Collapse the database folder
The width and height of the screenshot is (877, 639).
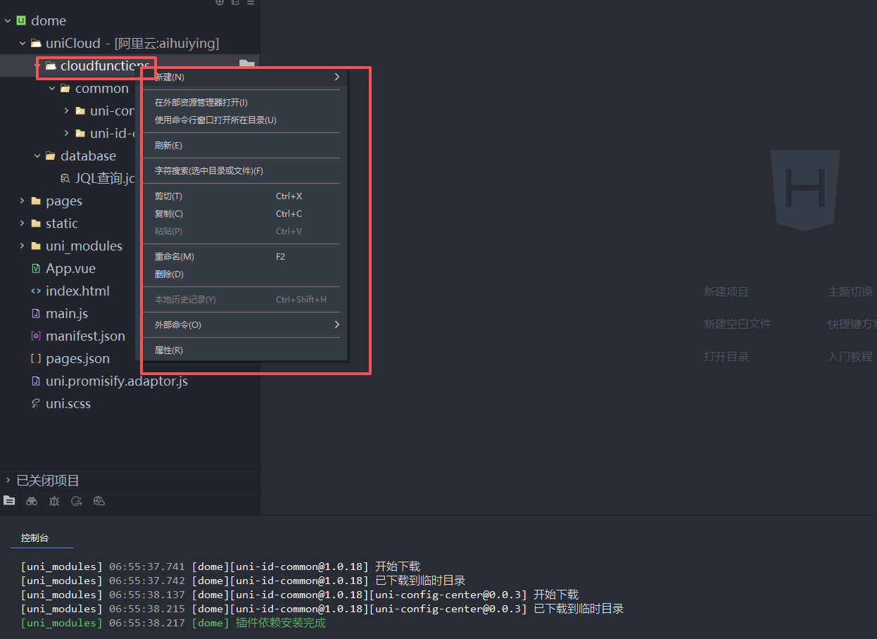click(37, 156)
